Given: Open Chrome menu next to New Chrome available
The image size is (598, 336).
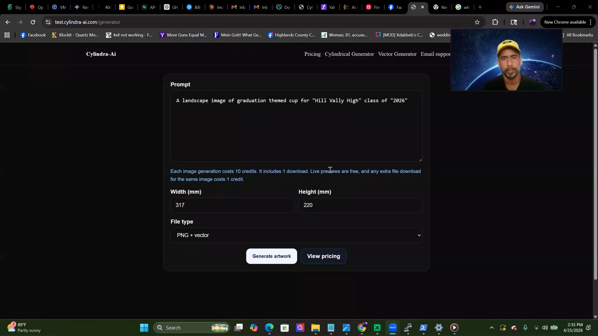Looking at the screenshot, I should pos(591,22).
